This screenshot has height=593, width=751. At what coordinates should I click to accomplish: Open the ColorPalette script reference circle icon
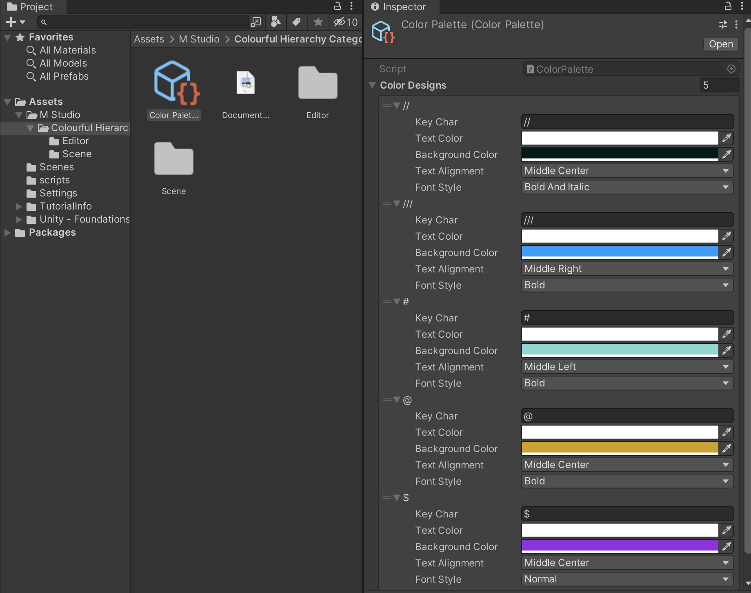pos(731,69)
